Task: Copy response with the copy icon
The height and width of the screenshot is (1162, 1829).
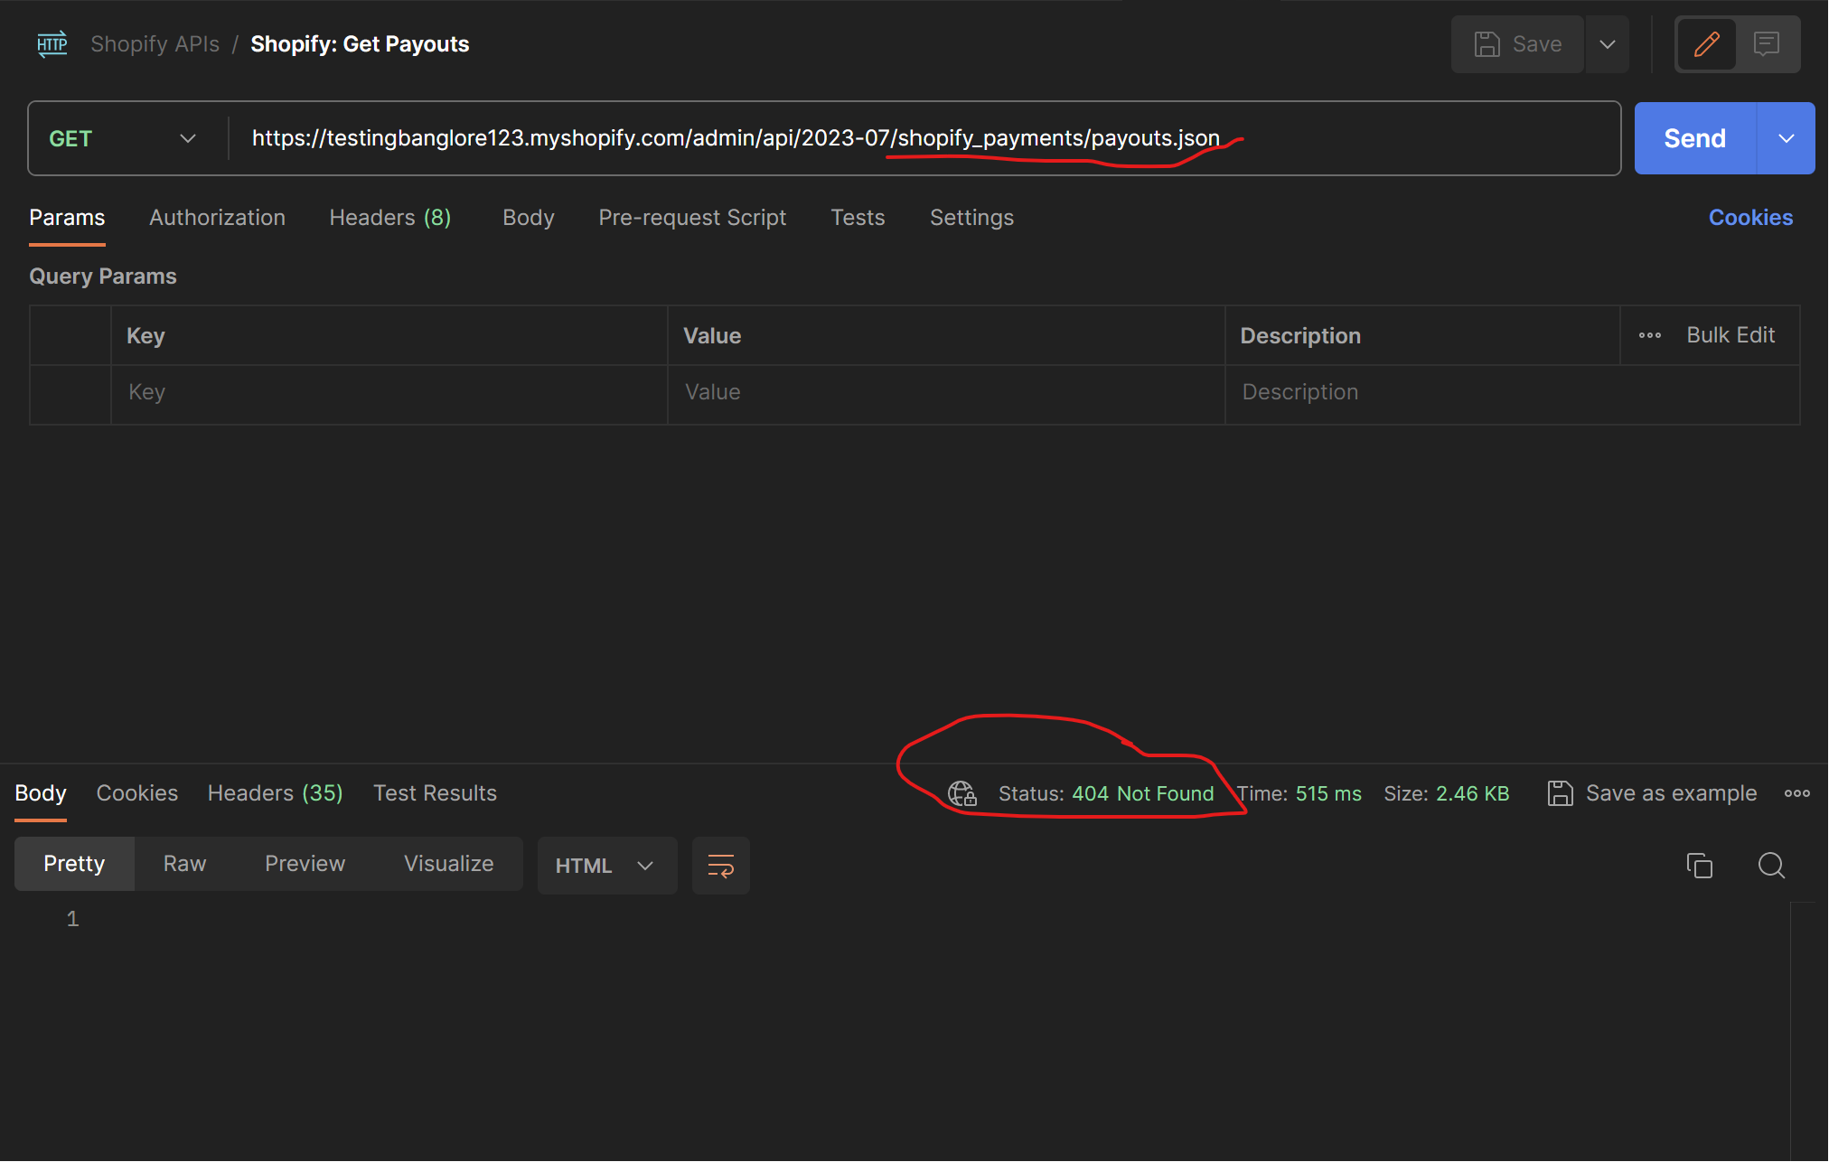Action: coord(1699,865)
